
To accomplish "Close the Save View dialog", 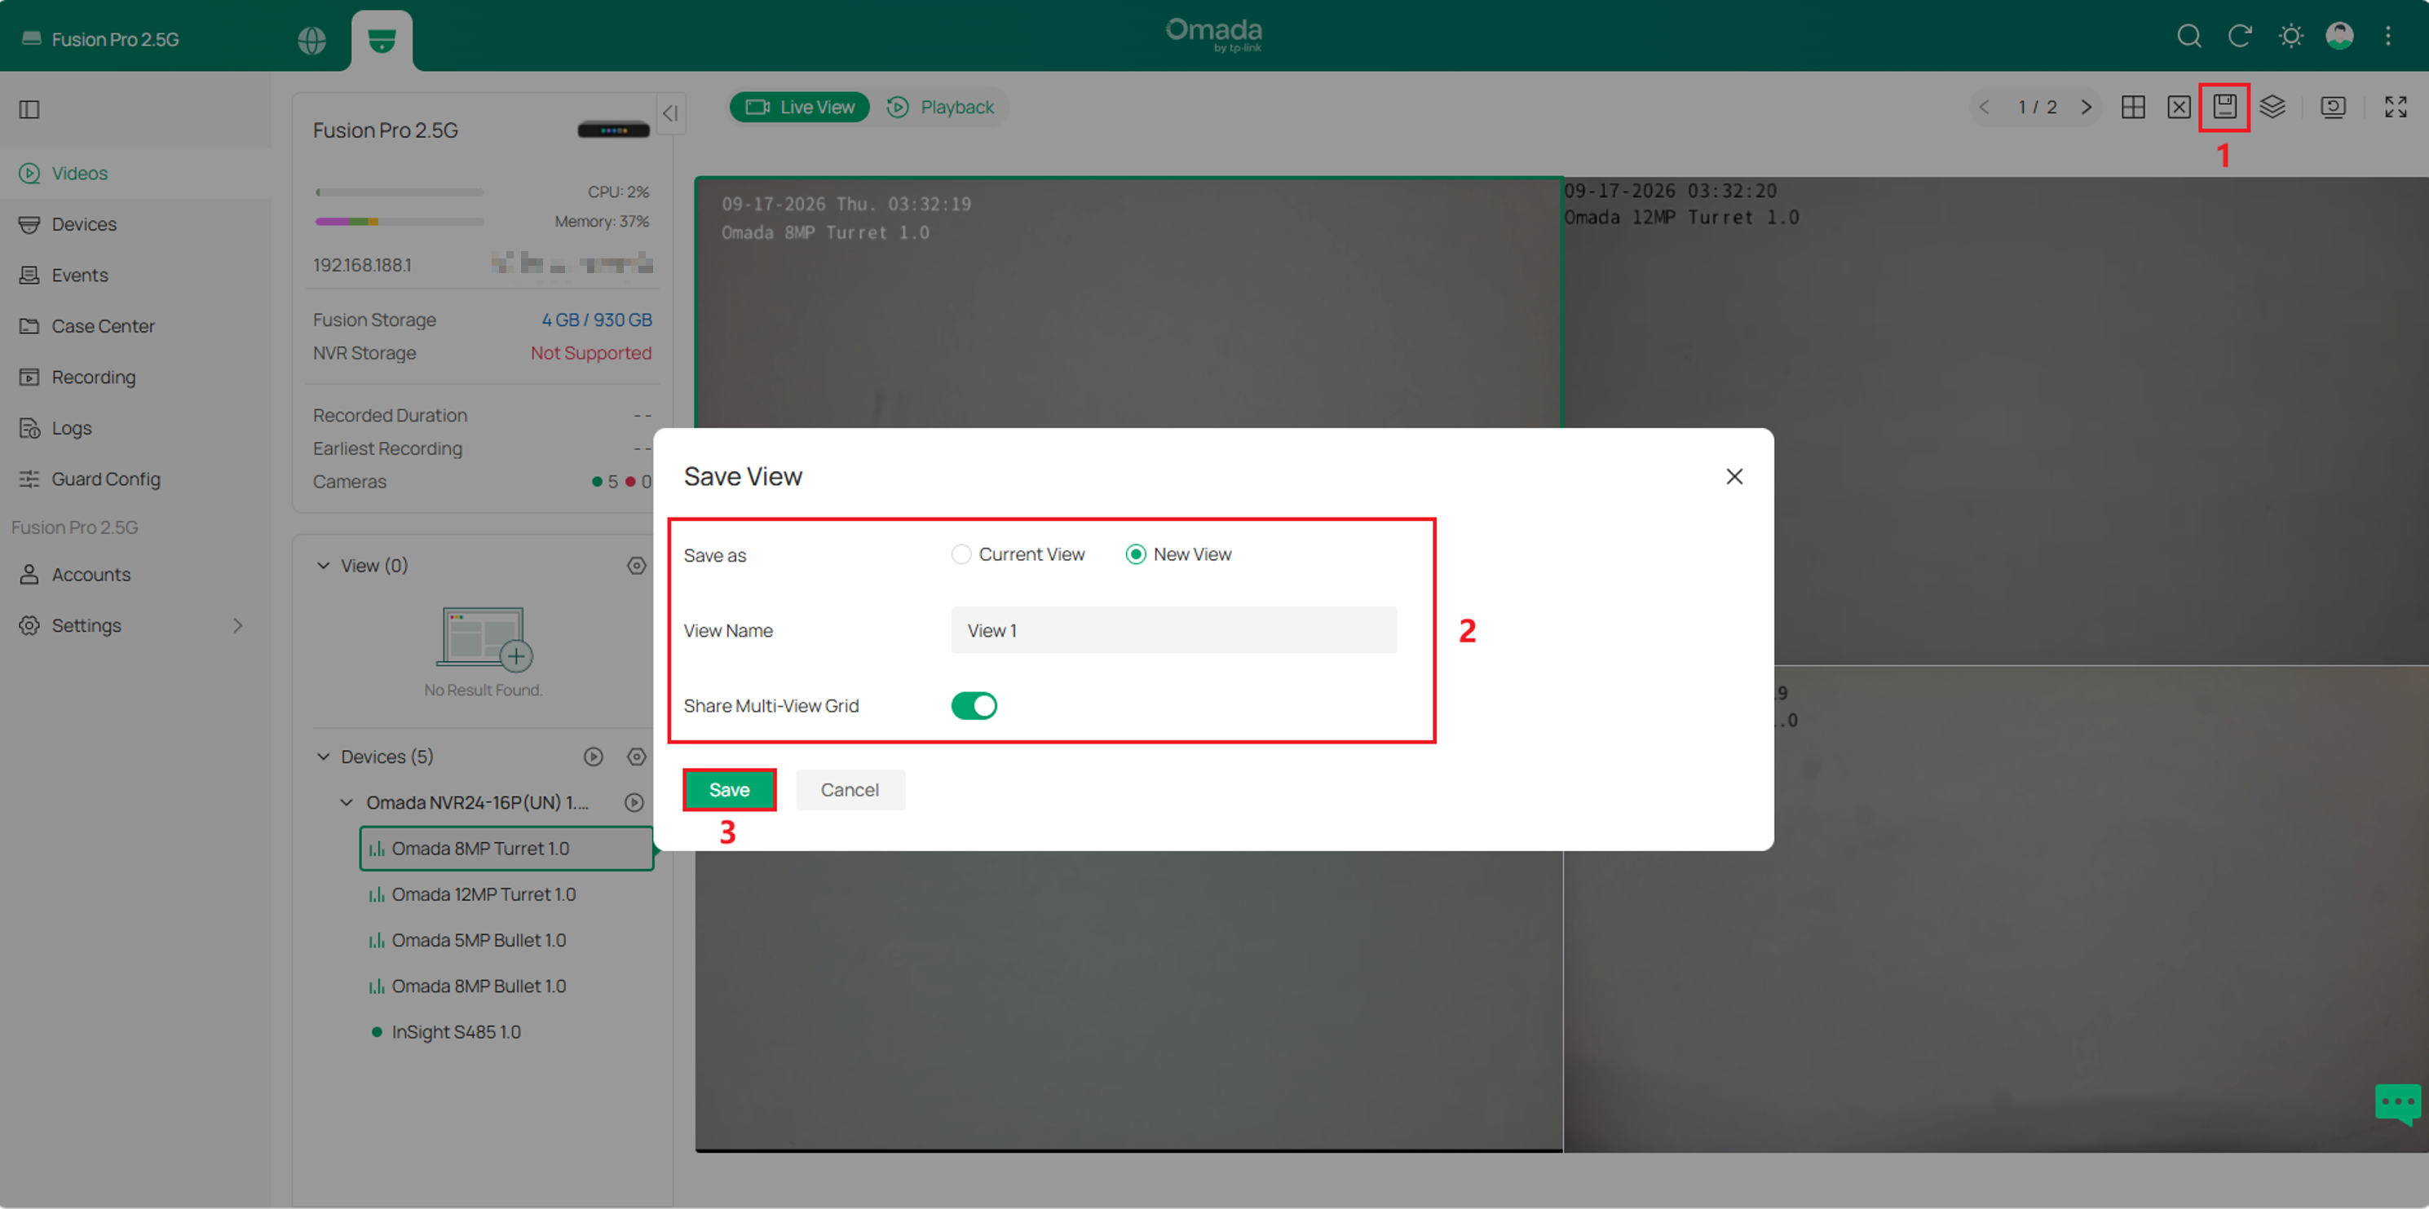I will click(1734, 476).
